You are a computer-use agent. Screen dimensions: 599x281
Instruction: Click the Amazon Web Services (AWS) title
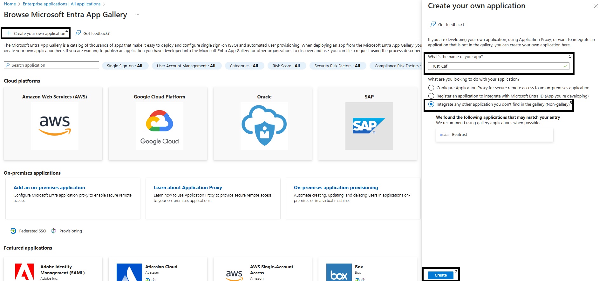[x=55, y=97]
